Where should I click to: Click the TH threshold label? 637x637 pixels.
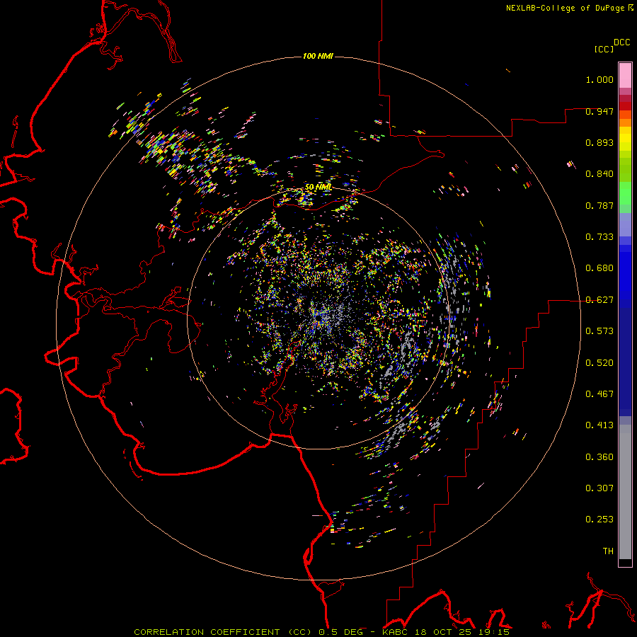608,551
